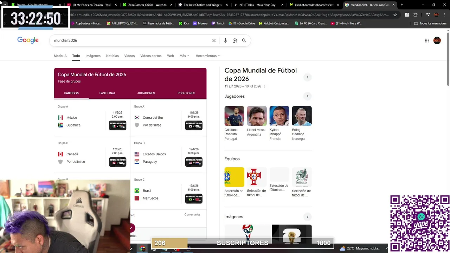450x253 pixels.
Task: Open match history icon for México vs Sudáfrica
Action: (117, 125)
